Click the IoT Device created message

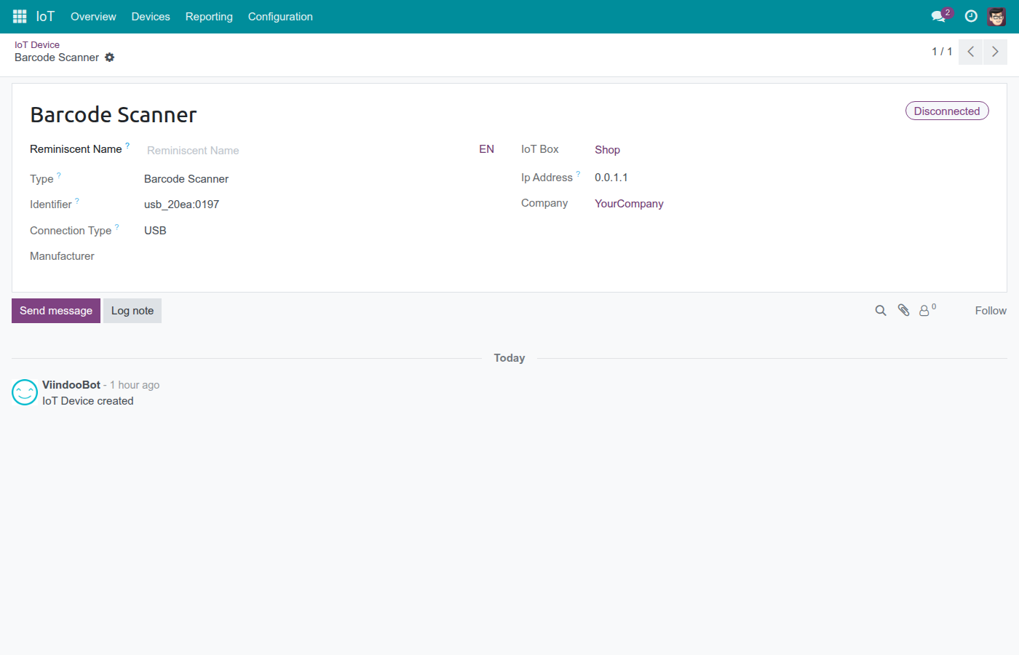click(x=88, y=401)
